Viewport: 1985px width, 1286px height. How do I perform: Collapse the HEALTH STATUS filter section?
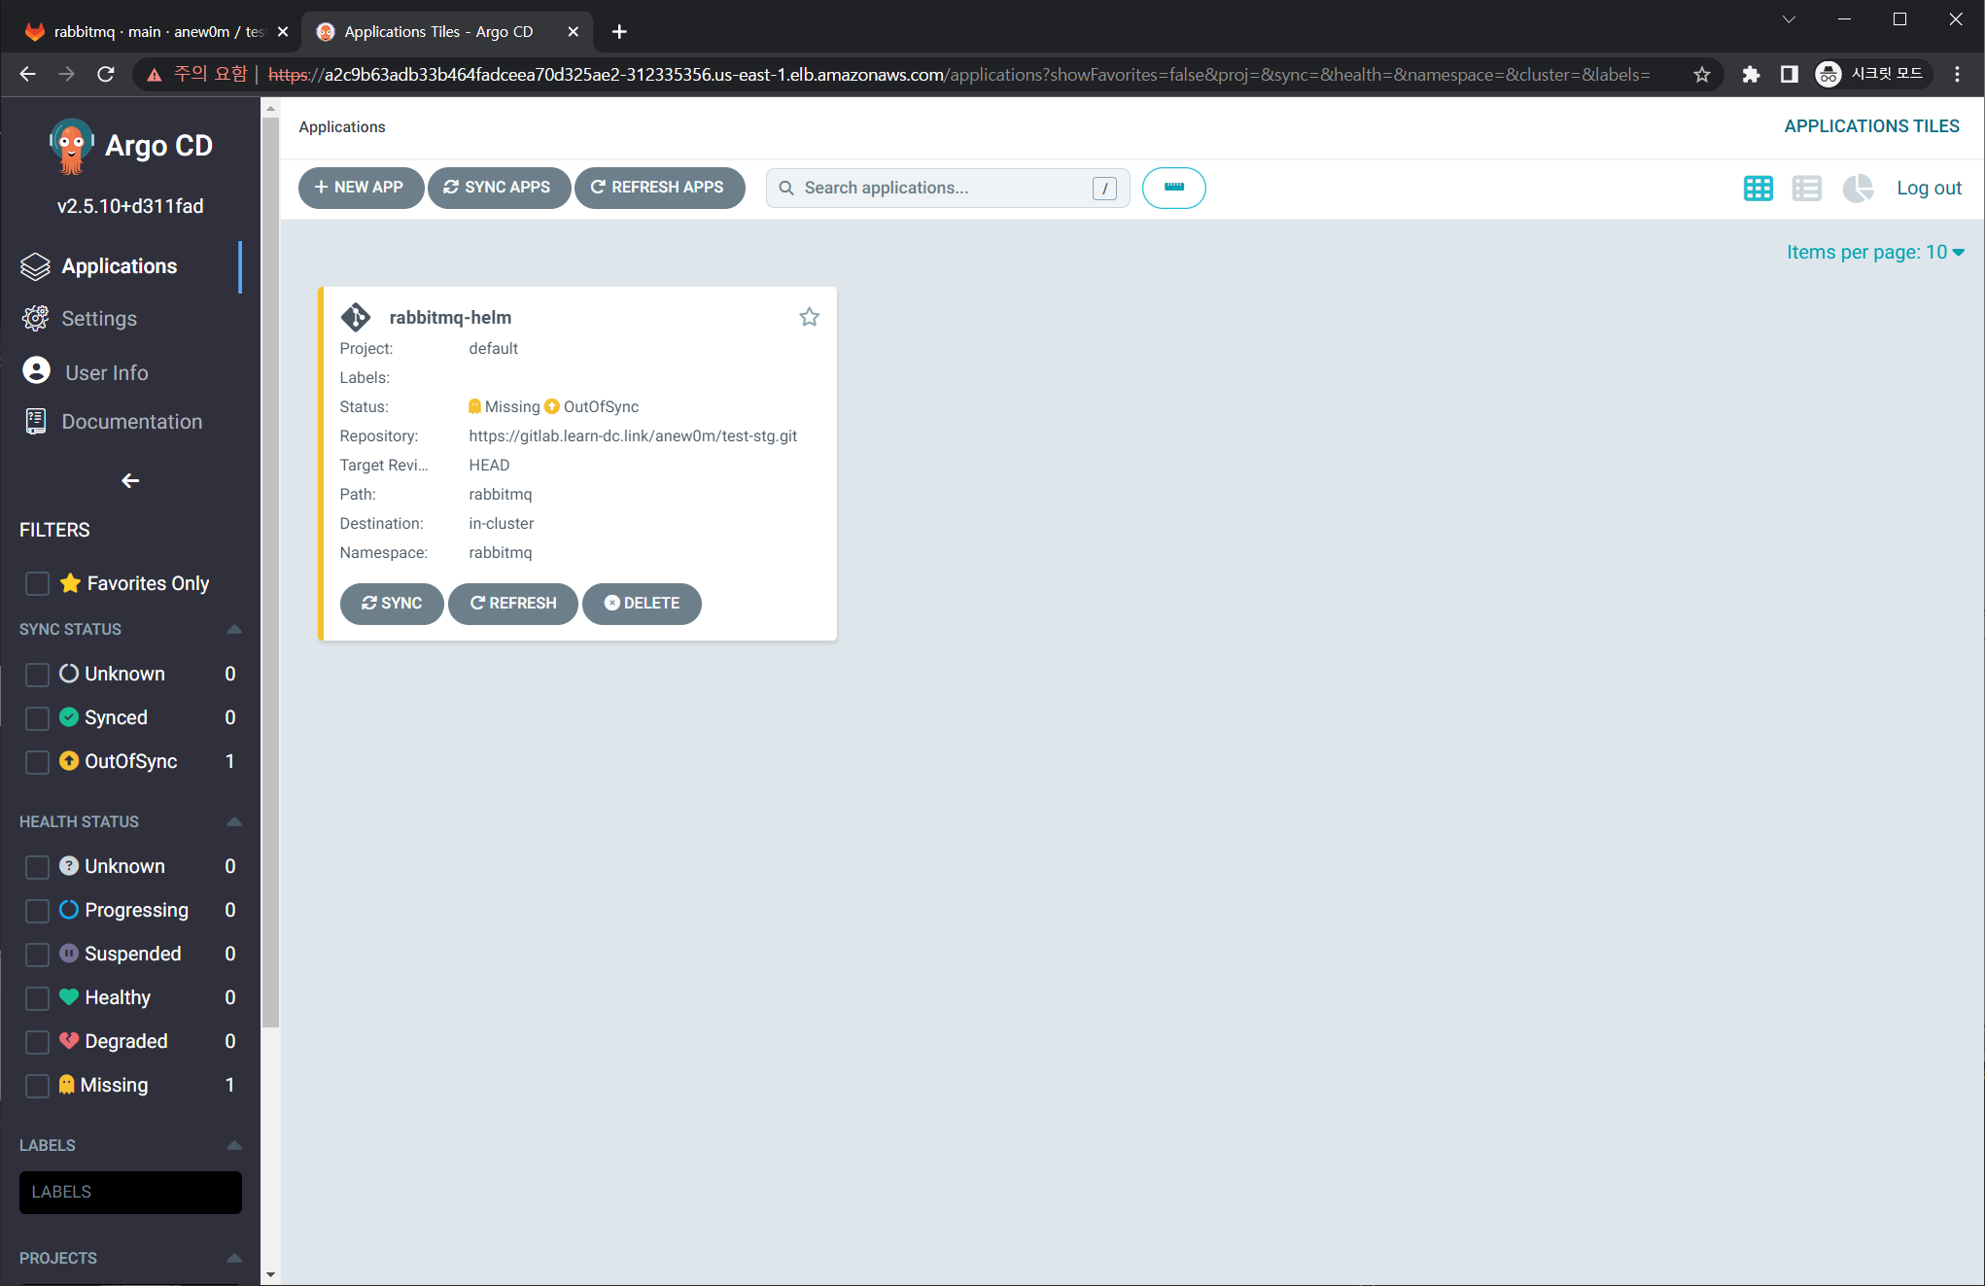[234, 822]
